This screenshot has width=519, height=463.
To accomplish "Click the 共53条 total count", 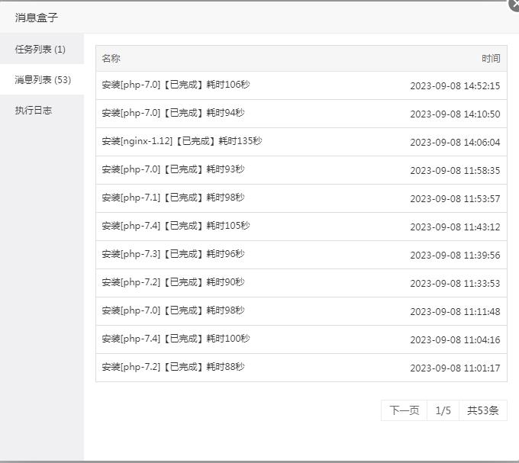I will point(483,410).
